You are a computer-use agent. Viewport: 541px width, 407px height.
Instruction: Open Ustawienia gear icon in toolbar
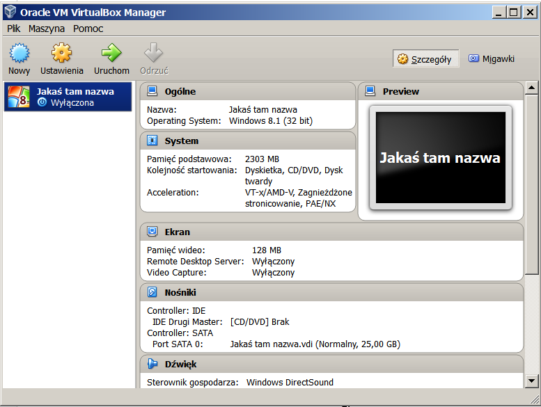tap(61, 53)
